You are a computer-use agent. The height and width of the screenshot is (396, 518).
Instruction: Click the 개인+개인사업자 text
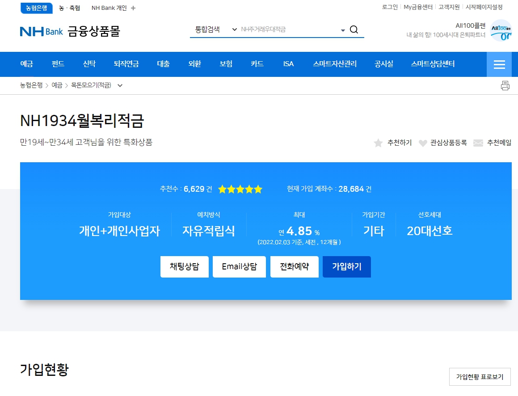point(119,231)
